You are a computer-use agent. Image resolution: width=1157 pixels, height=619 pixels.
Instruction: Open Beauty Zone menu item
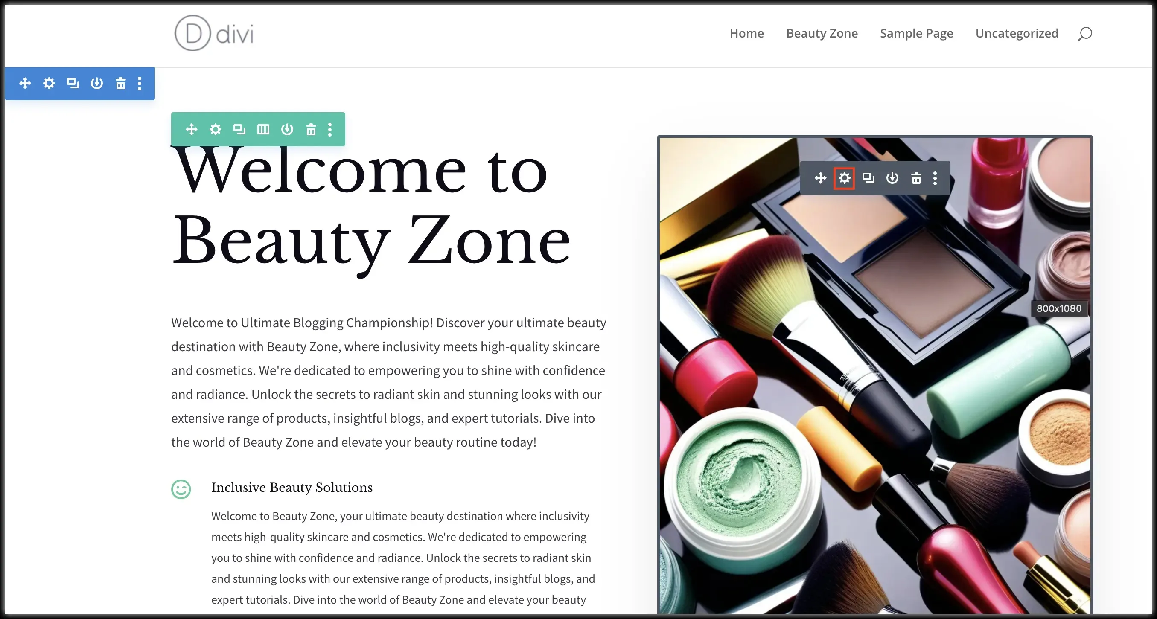point(822,33)
